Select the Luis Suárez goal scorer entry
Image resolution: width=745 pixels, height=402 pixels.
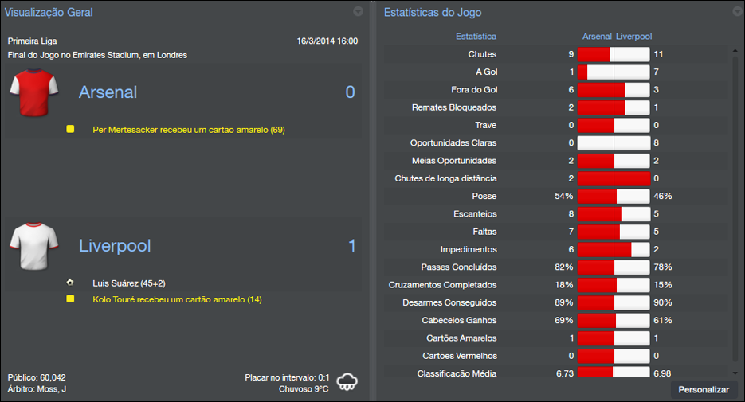(129, 283)
